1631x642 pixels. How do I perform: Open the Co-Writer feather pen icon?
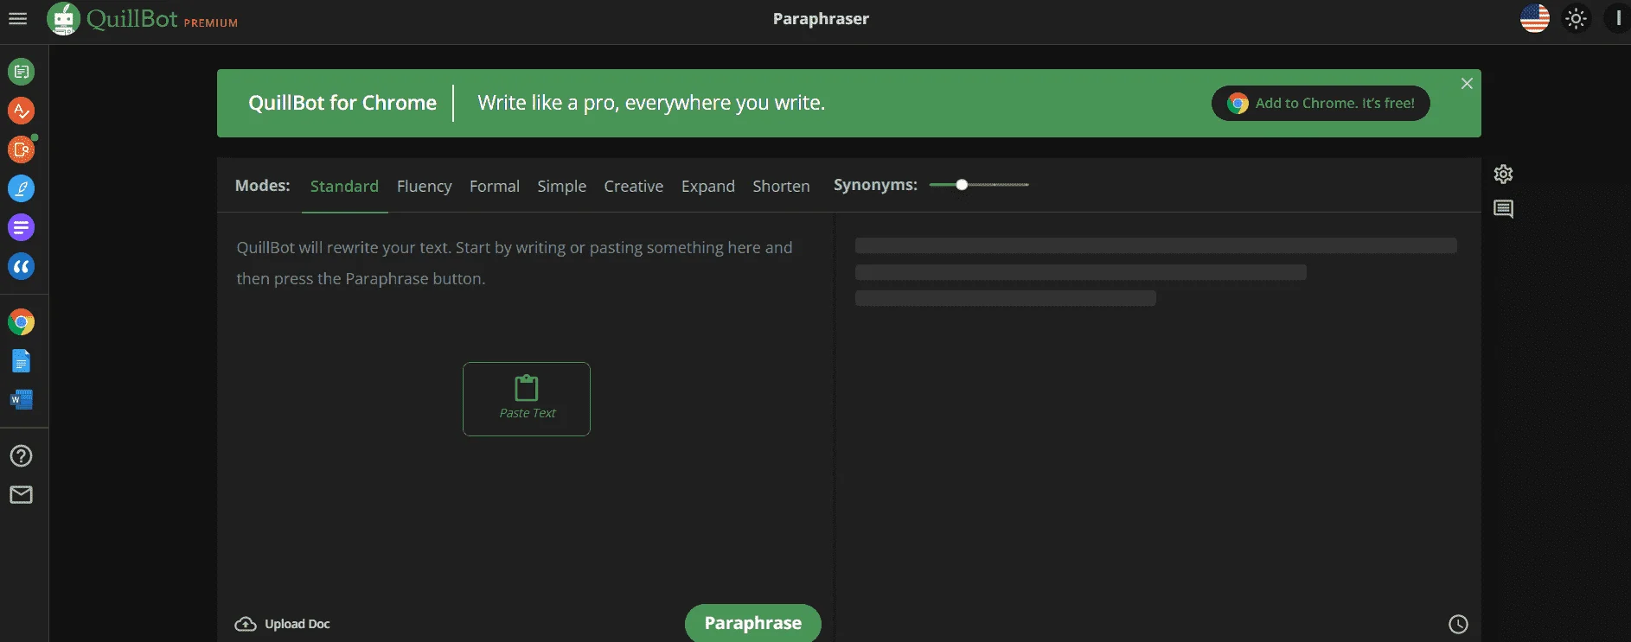22,188
